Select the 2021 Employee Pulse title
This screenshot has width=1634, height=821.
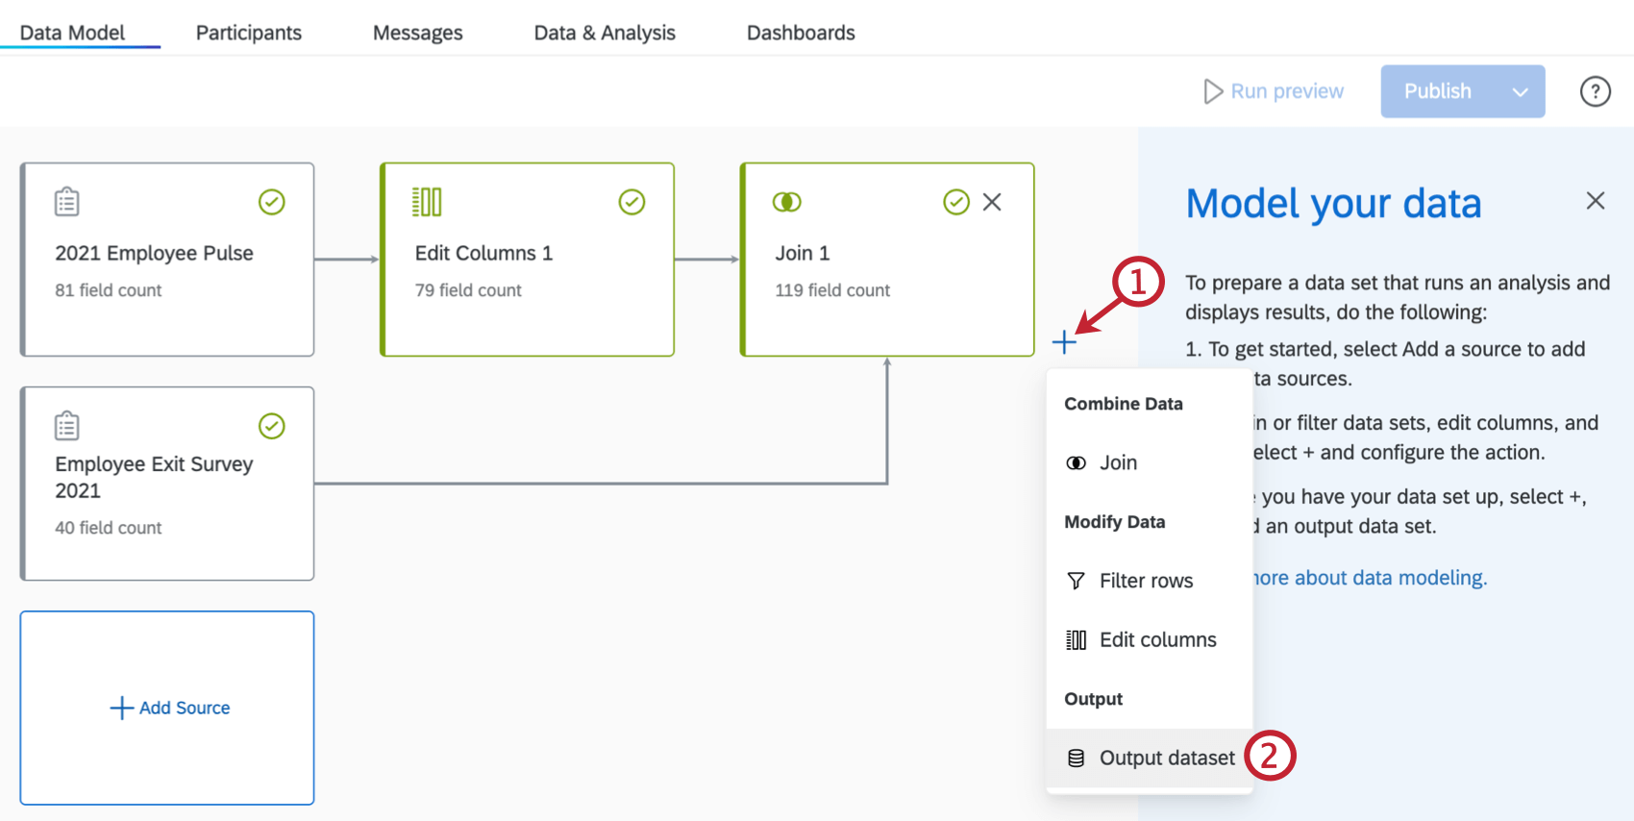pyautogui.click(x=155, y=253)
